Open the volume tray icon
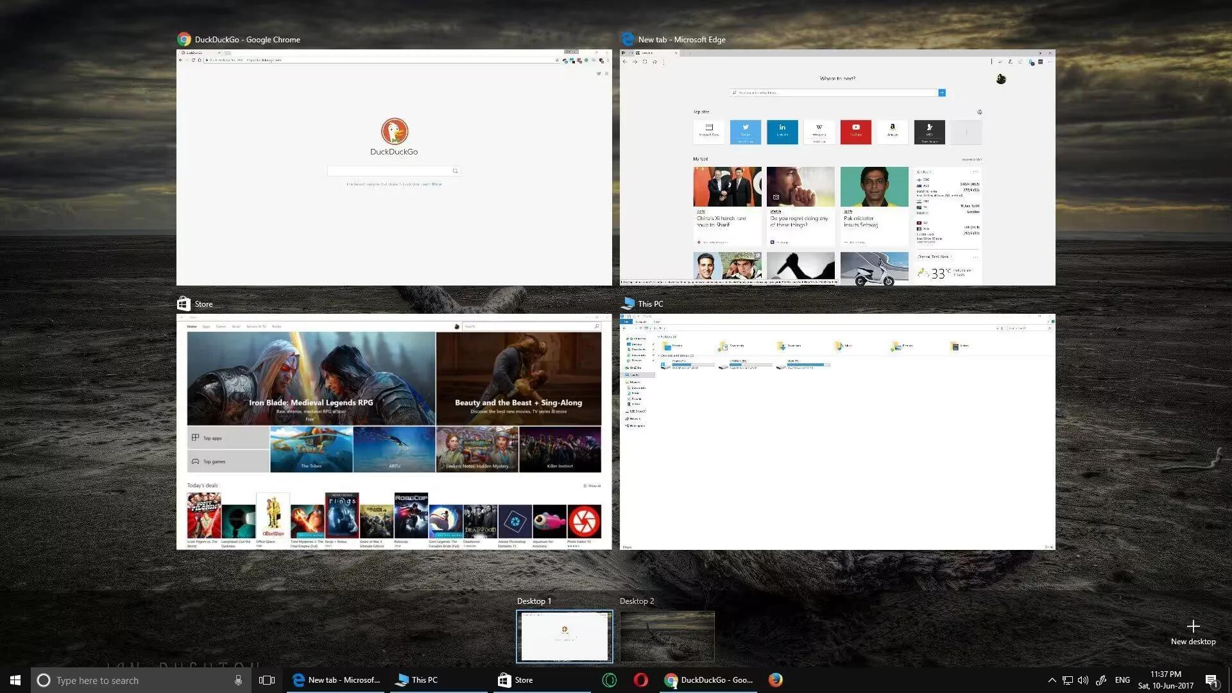The height and width of the screenshot is (693, 1232). pyautogui.click(x=1083, y=680)
